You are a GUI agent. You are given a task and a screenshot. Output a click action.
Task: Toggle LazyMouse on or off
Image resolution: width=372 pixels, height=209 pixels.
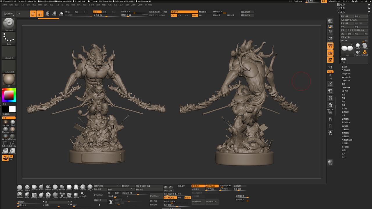click(212, 186)
